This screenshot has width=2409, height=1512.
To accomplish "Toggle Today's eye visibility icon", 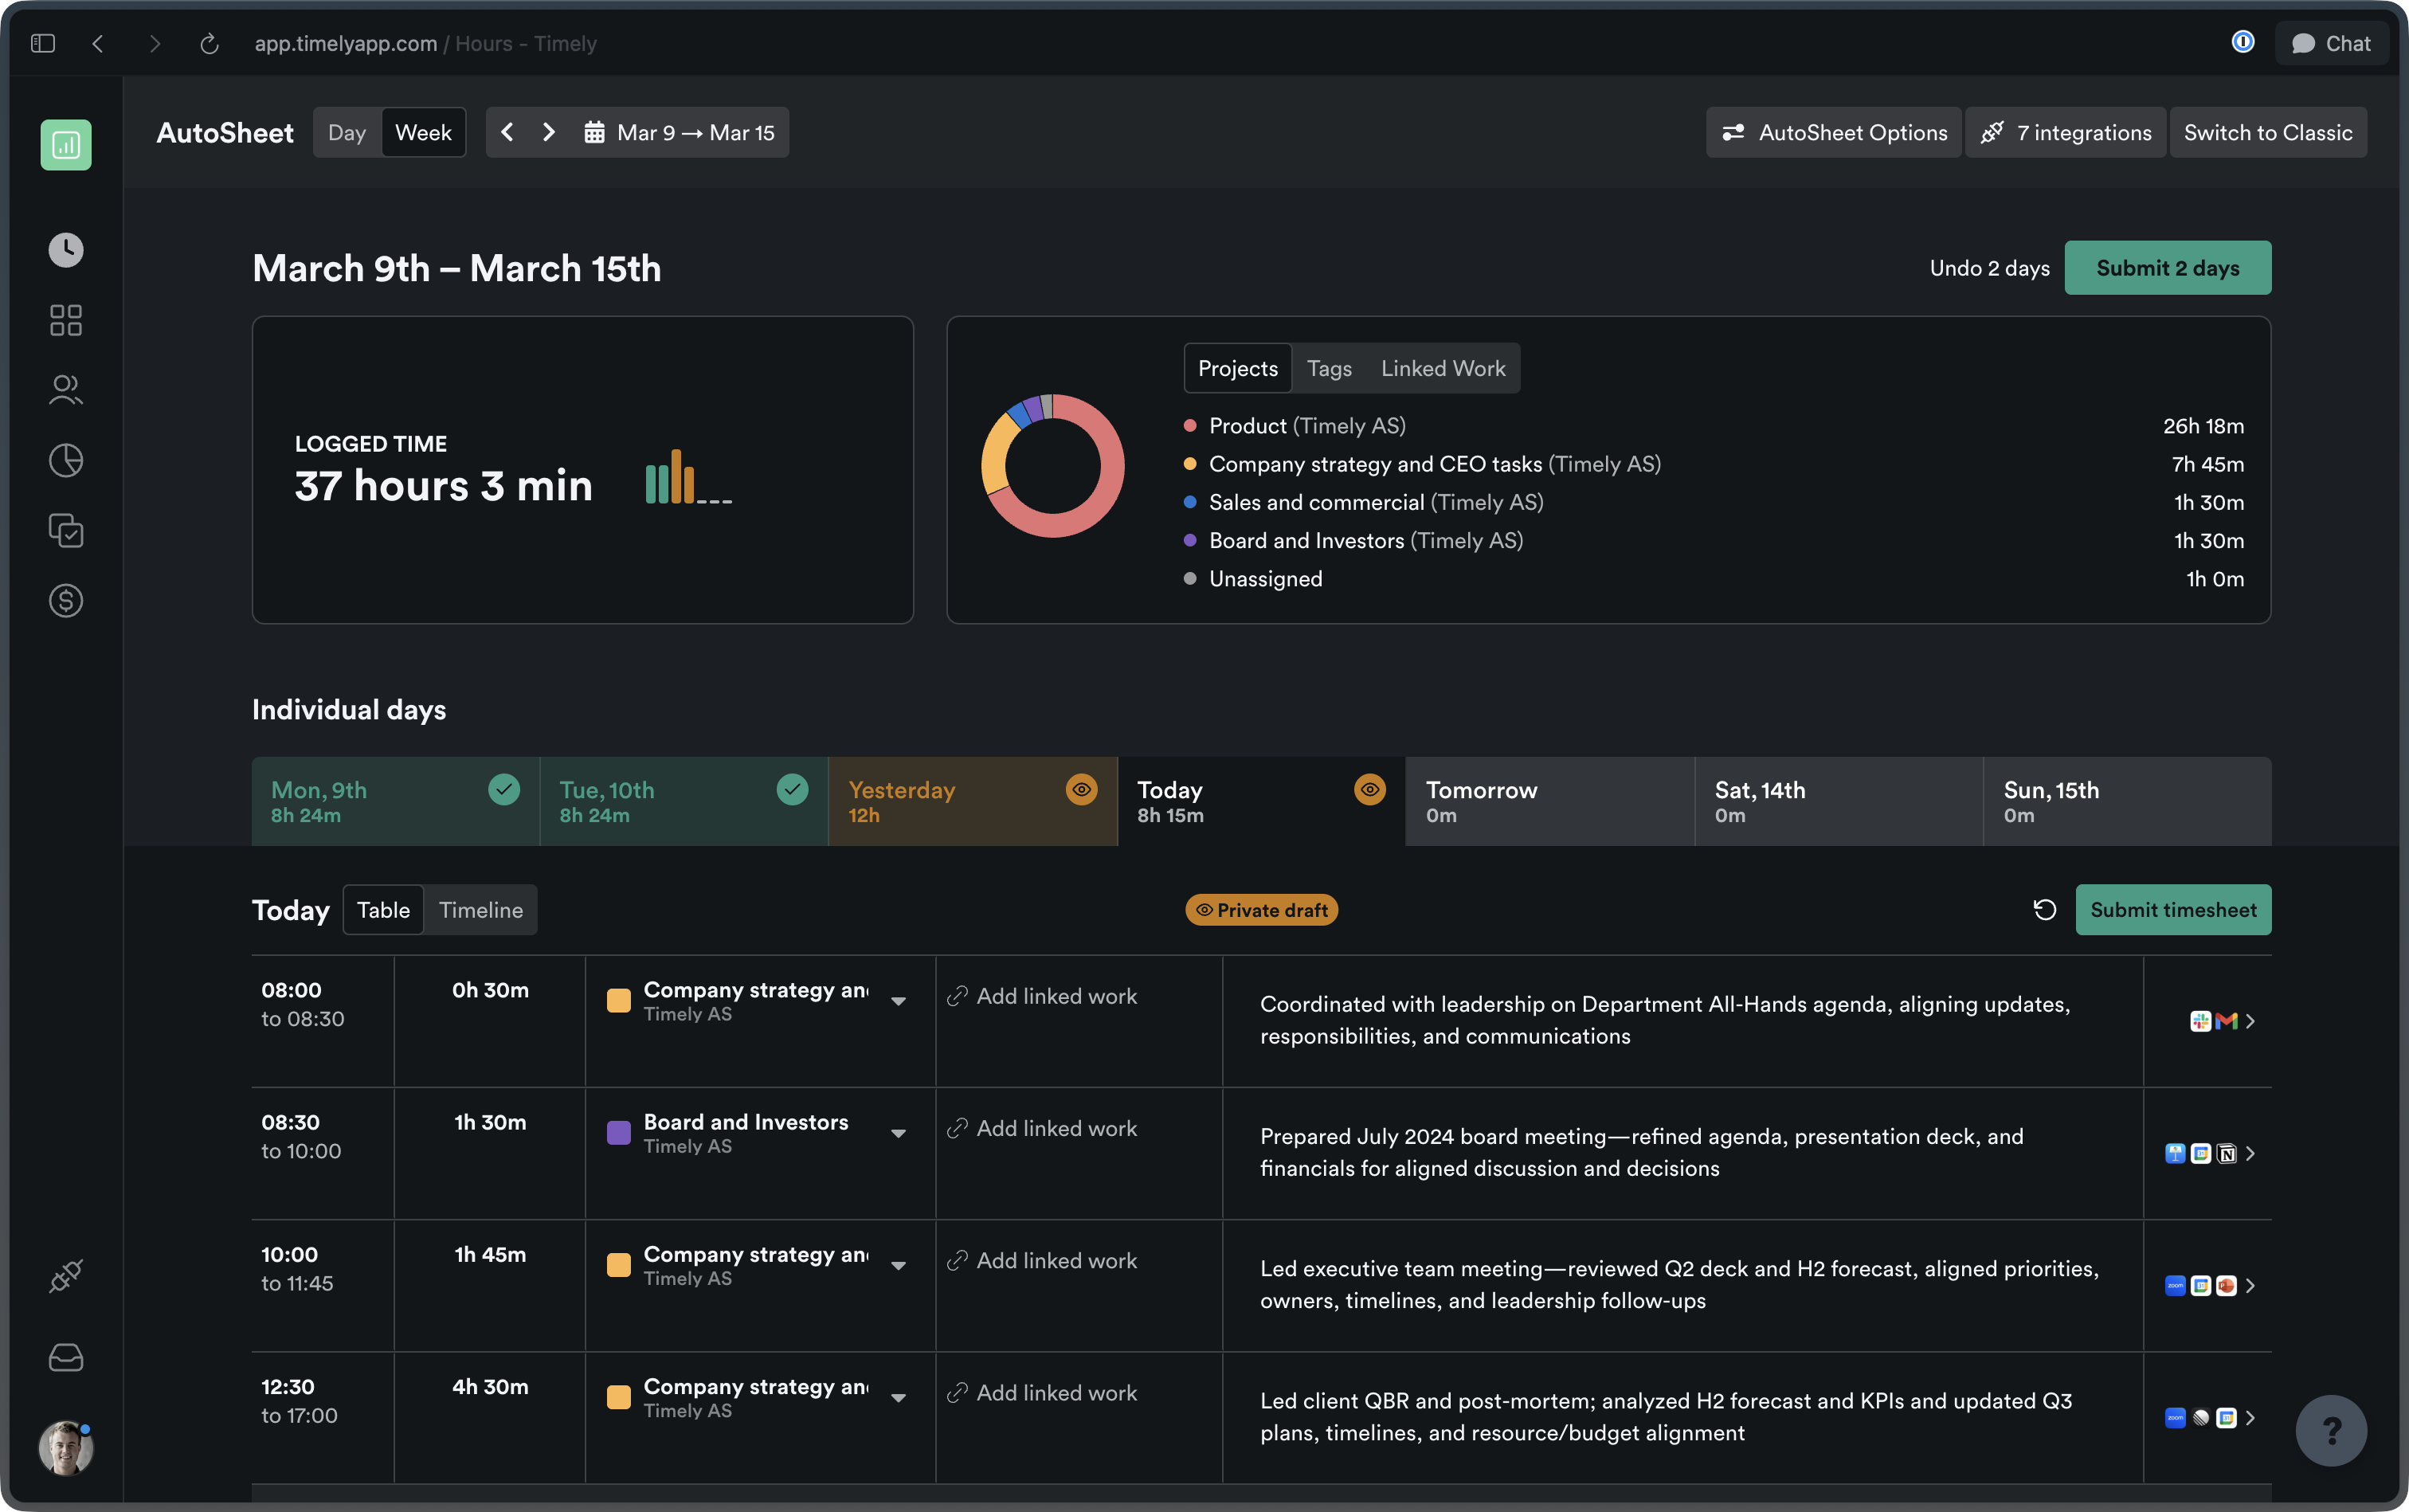I will click(1369, 789).
